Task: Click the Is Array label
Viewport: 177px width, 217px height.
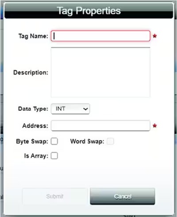Action: pos(36,156)
